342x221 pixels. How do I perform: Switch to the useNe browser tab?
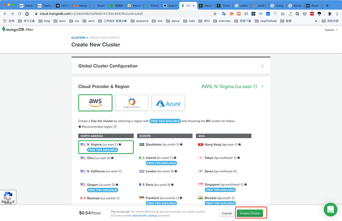click(242, 6)
